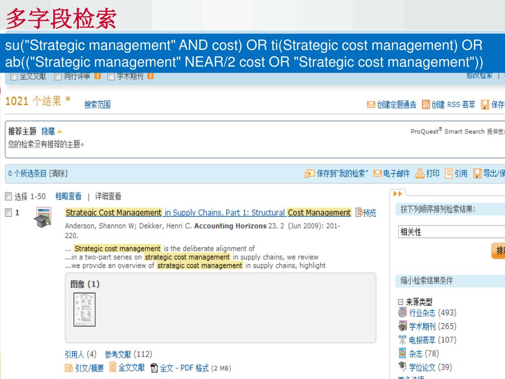Viewport: 505px width, 379px height.
Task: Check the scholarly journals (学术期刊) checkbox
Action: tap(111, 76)
